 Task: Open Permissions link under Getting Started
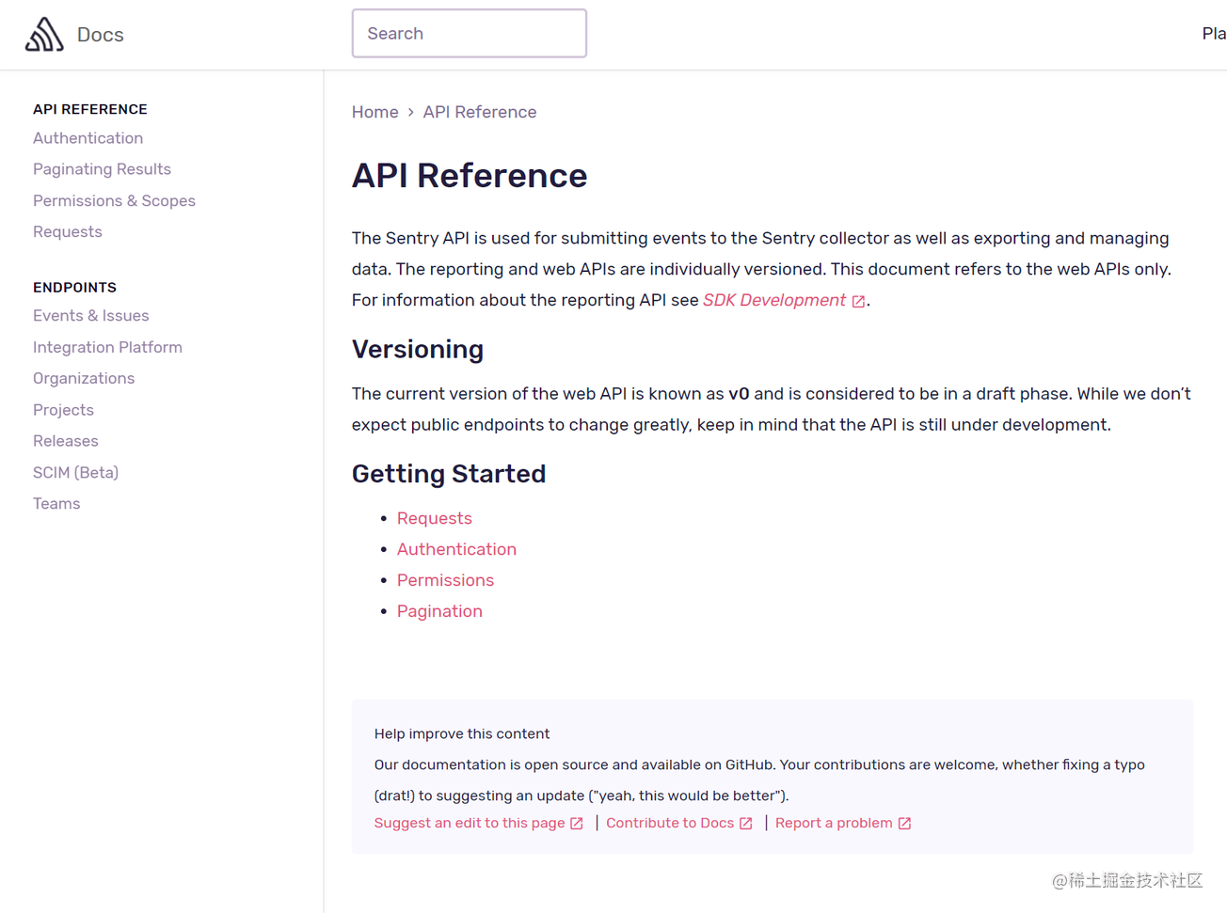(x=445, y=580)
